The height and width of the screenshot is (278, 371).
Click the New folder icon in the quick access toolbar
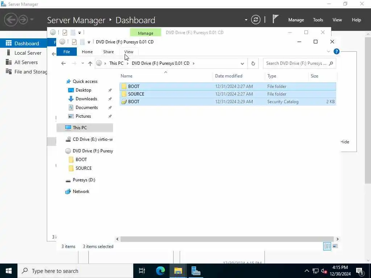[82, 42]
